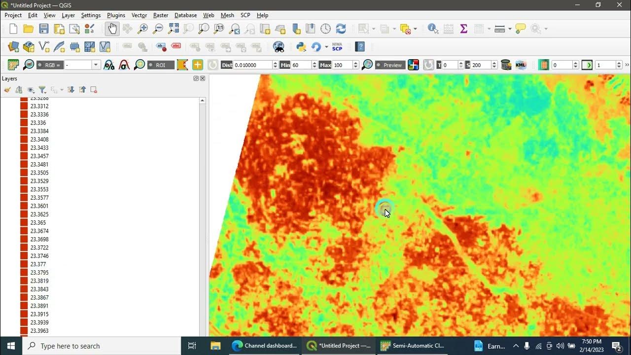Select the Pan Map hand tool

112,29
